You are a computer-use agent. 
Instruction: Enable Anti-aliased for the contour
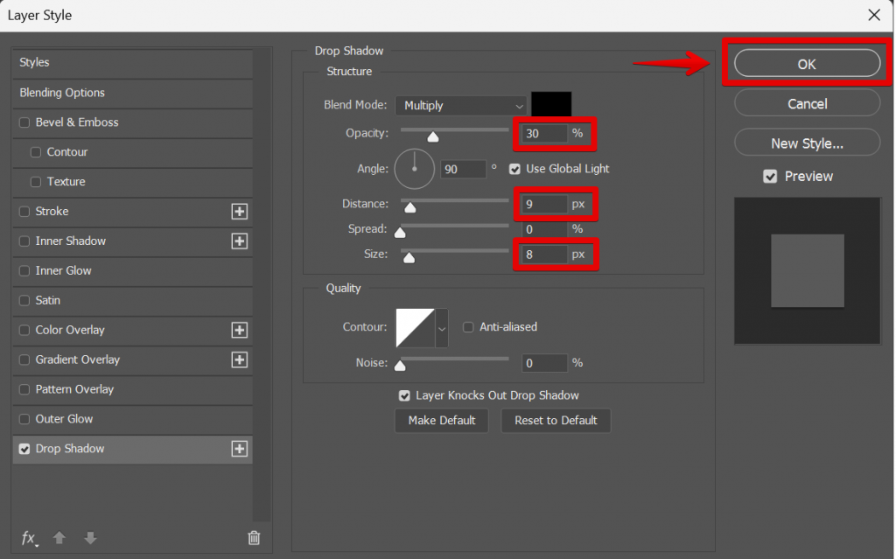tap(470, 326)
